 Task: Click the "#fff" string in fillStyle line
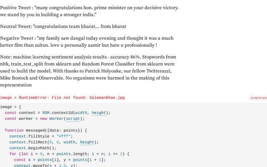coord(63,137)
